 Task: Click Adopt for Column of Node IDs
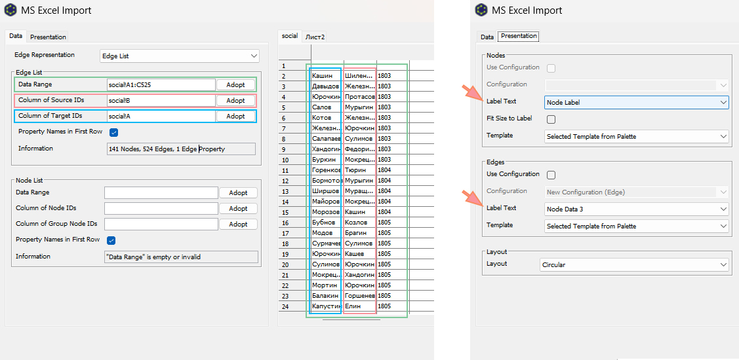[238, 208]
